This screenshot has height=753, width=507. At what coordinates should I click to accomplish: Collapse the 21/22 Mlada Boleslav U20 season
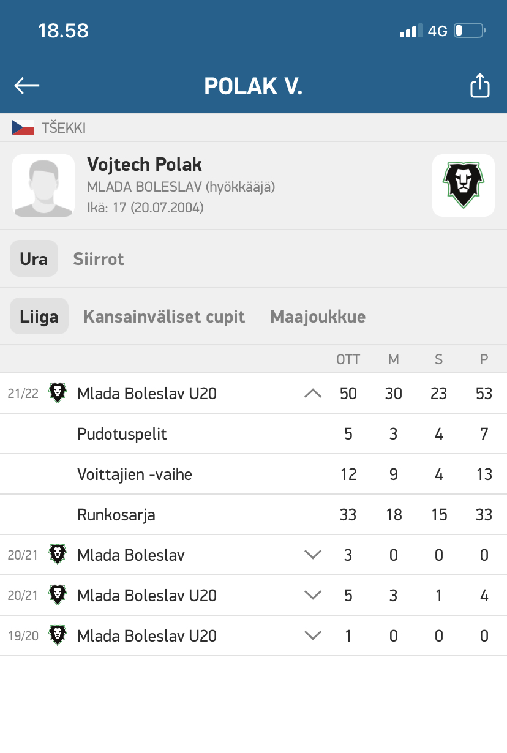(x=313, y=393)
